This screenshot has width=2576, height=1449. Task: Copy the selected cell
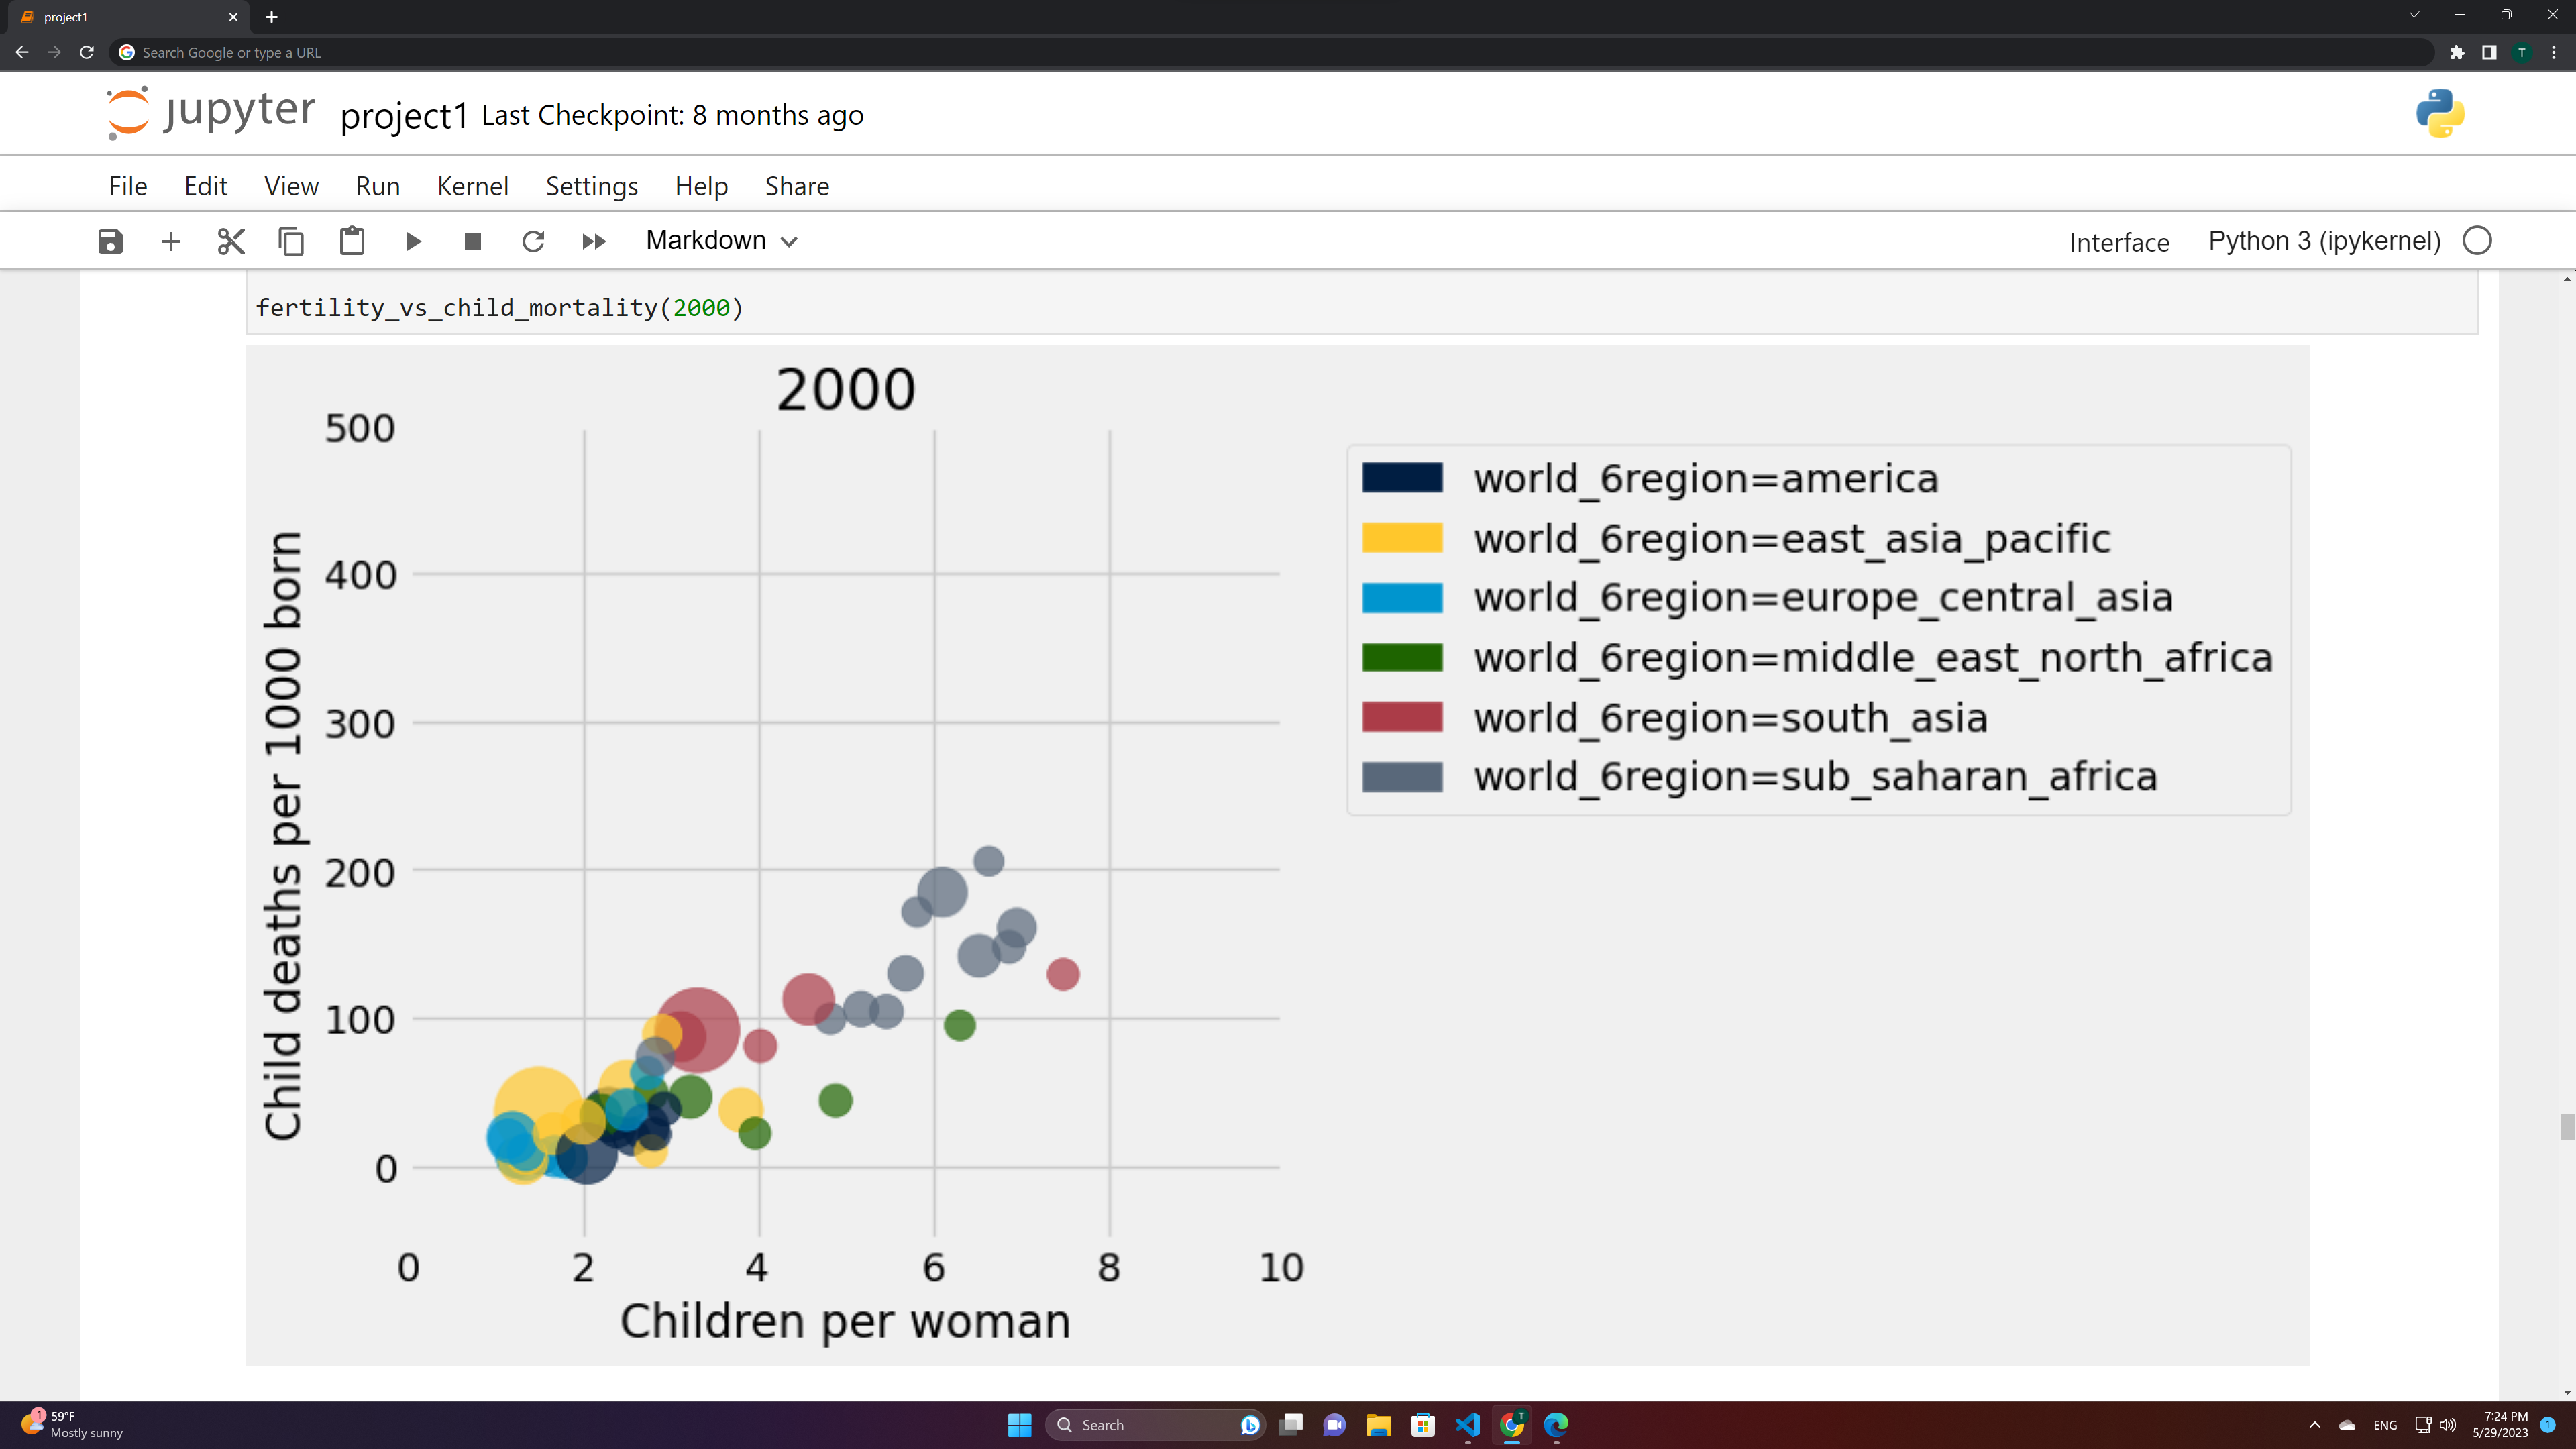tap(291, 241)
